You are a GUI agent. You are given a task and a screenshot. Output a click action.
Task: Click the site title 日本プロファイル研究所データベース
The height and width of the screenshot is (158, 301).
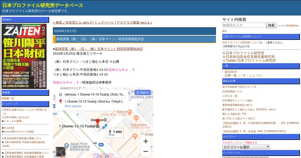coord(43,6)
